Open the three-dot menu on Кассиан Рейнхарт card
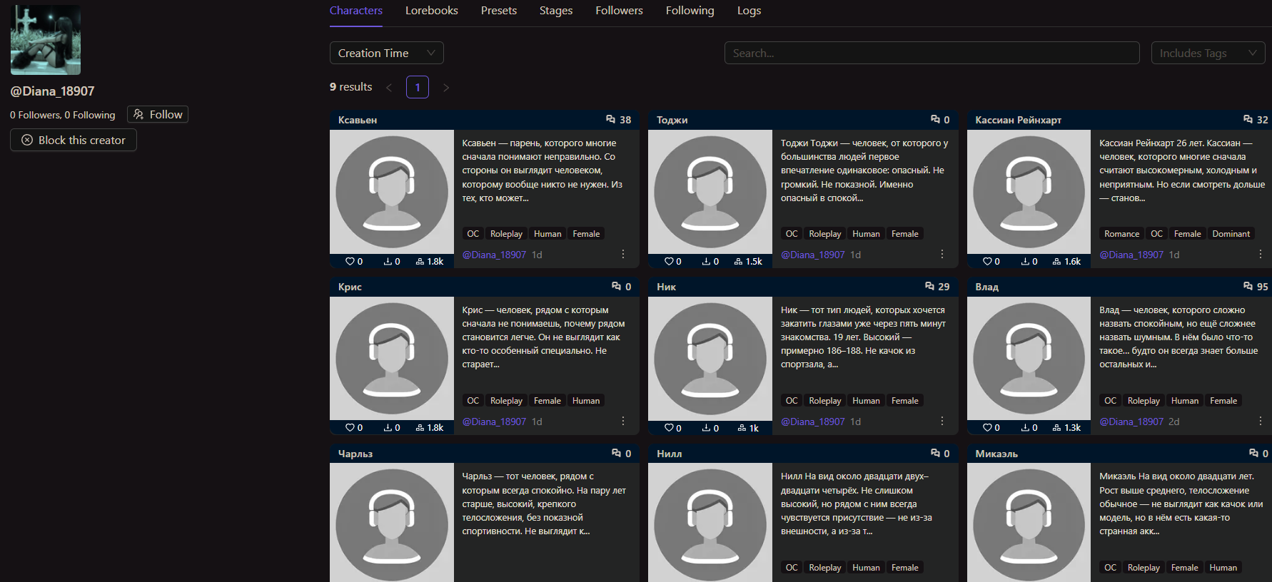 coord(1261,254)
